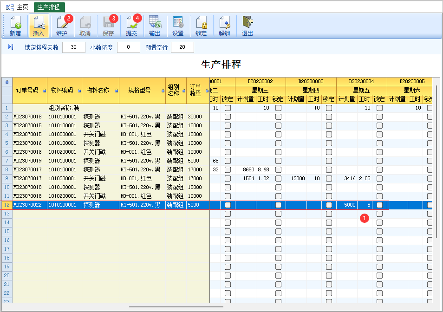Check D20230804 lock box for row 9

click(379, 178)
